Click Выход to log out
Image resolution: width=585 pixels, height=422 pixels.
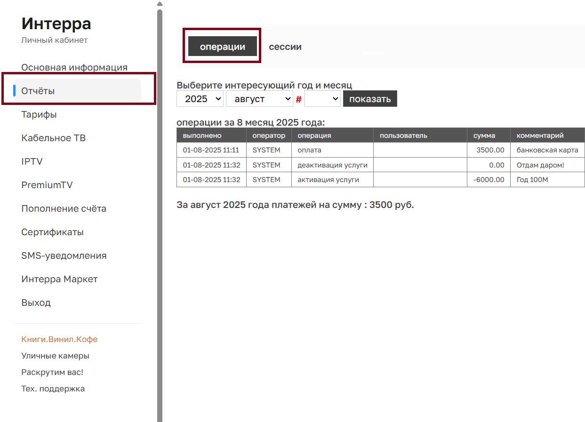tap(36, 303)
